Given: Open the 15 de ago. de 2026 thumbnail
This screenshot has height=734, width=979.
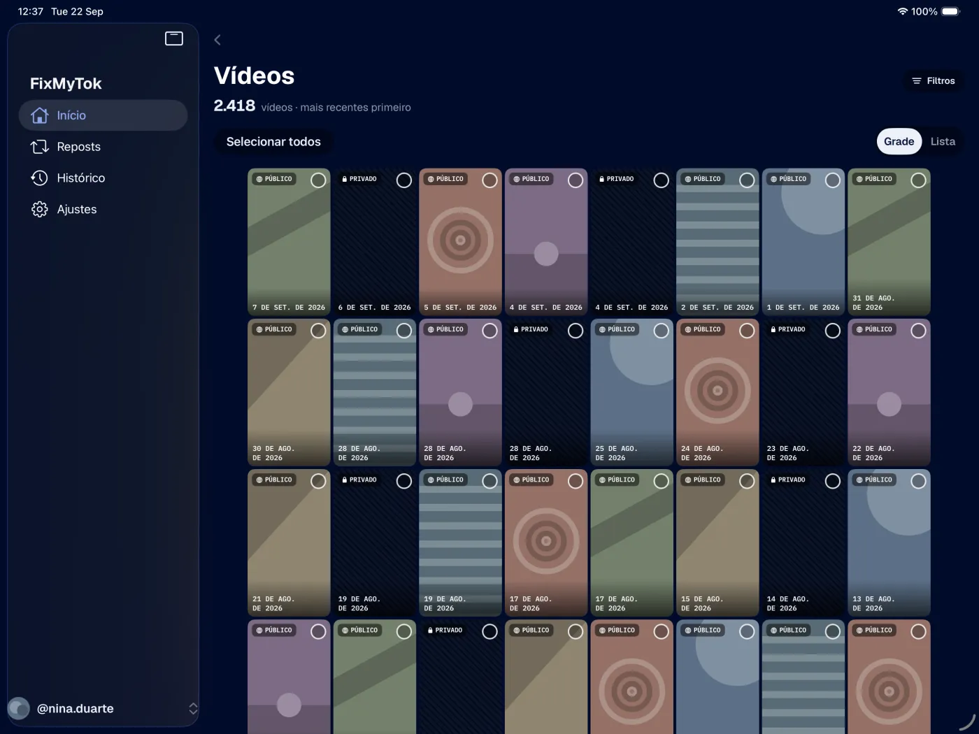Looking at the screenshot, I should (x=717, y=542).
